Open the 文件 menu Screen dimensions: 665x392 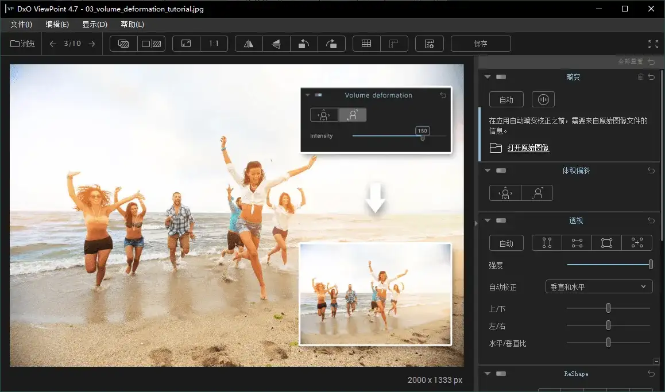click(x=21, y=24)
